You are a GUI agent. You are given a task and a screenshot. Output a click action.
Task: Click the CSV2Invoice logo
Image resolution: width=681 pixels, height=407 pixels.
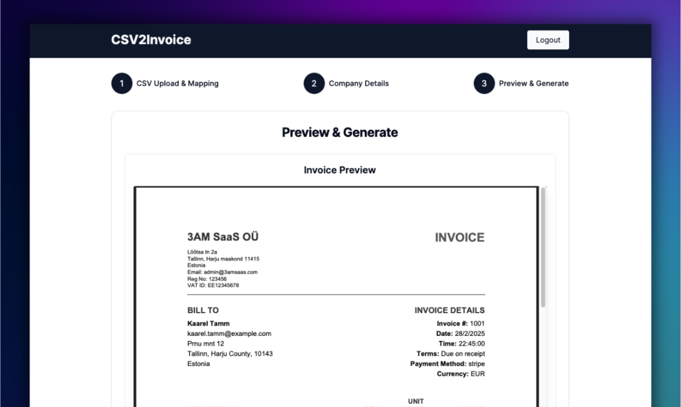[x=151, y=40]
